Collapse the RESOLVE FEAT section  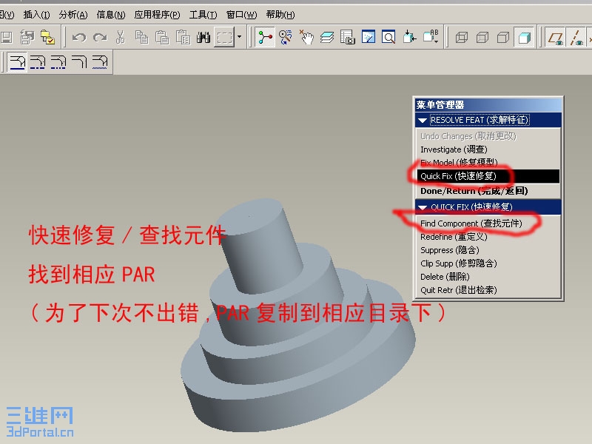coord(423,121)
